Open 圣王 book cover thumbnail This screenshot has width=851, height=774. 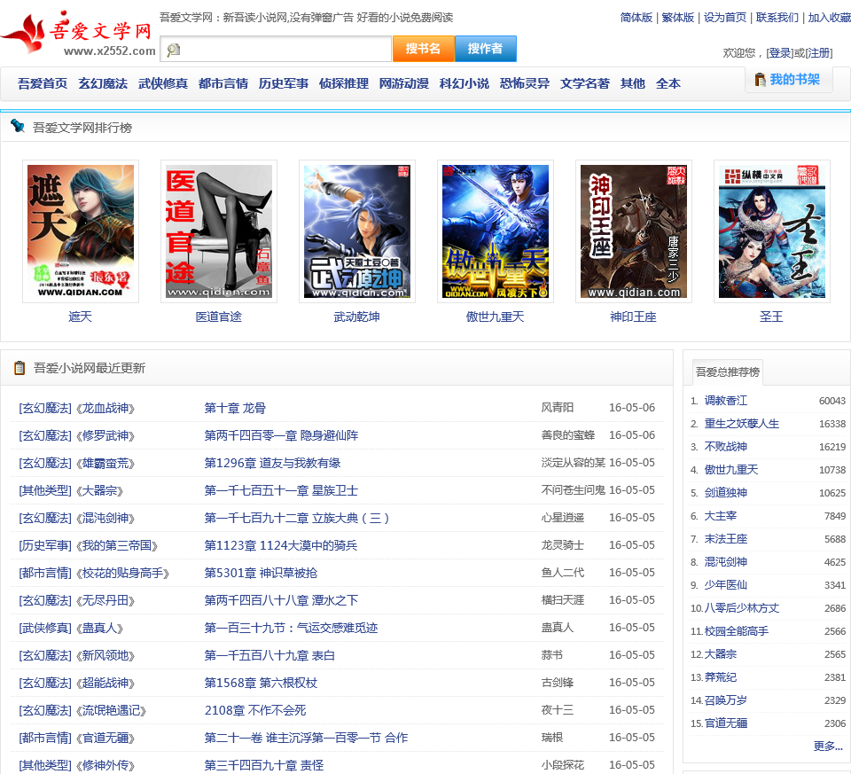click(772, 231)
